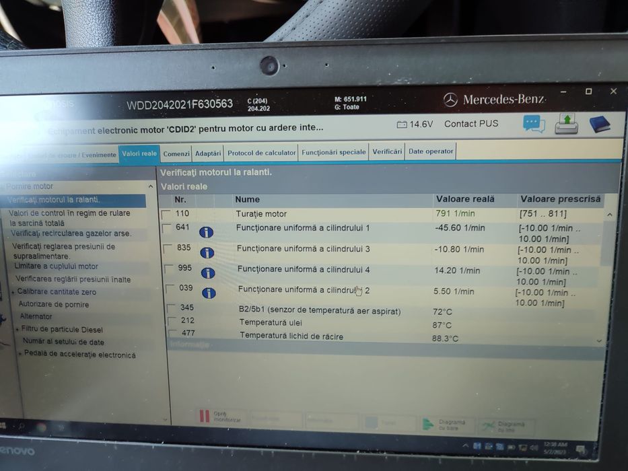Open the bar diagram icon
This screenshot has height=471, width=628.
pyautogui.click(x=429, y=424)
